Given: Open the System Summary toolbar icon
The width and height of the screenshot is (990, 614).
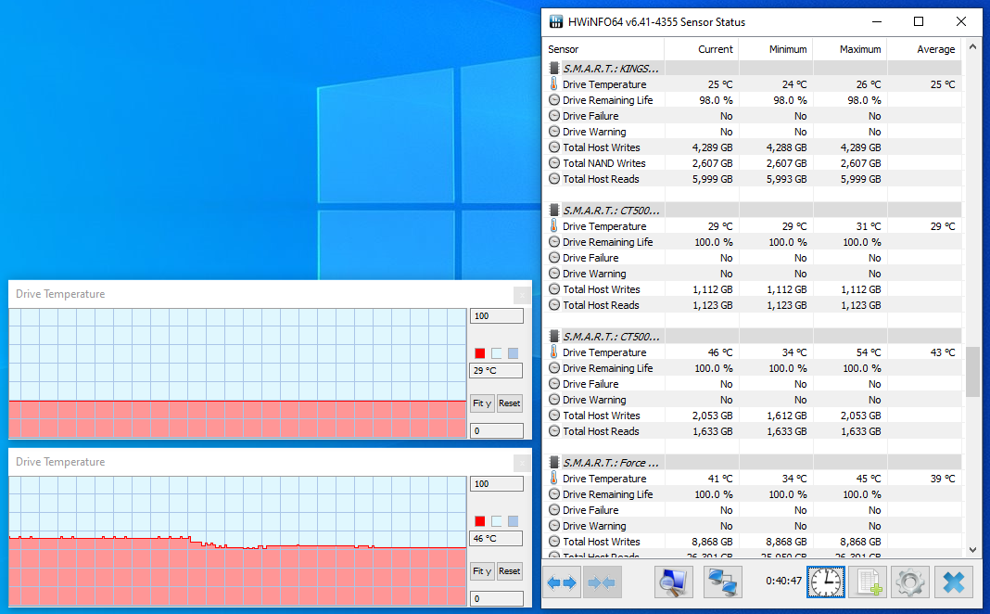Looking at the screenshot, I should [673, 582].
